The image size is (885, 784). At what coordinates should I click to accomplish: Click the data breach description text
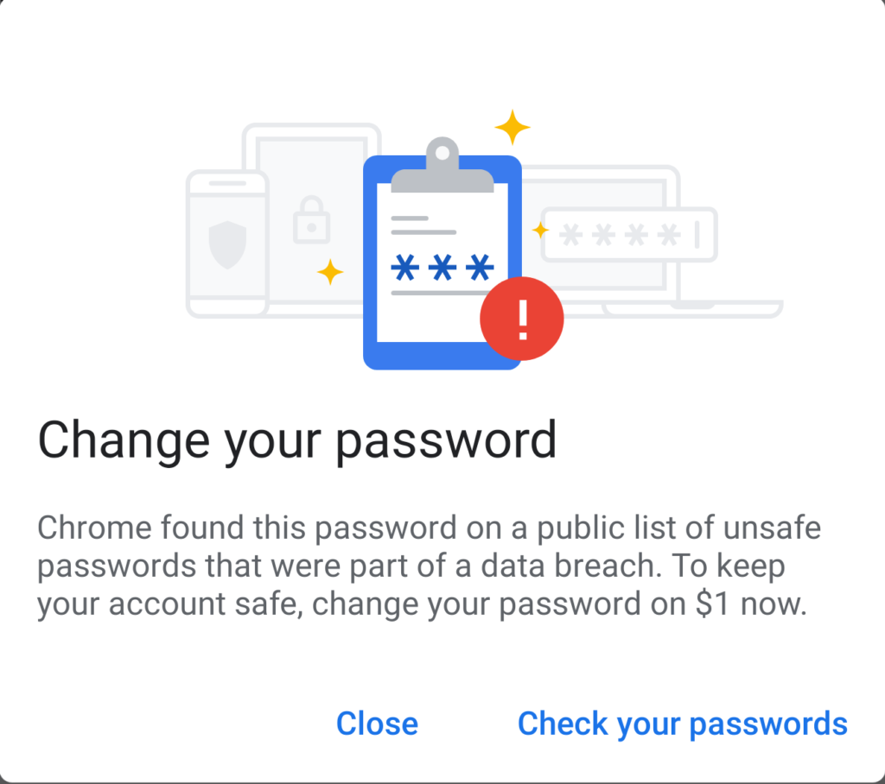pos(429,566)
